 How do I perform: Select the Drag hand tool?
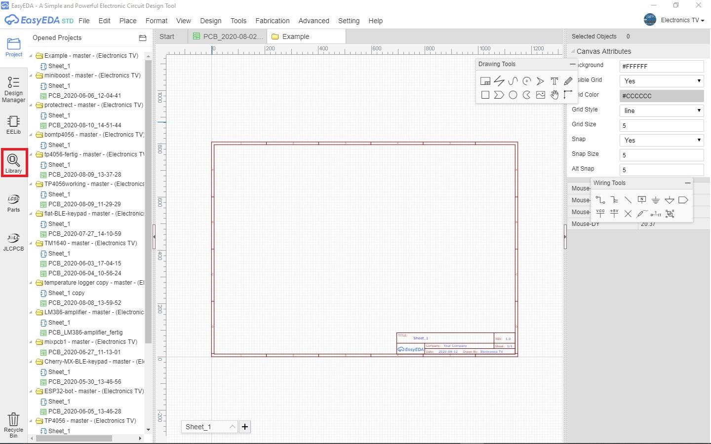coord(554,95)
